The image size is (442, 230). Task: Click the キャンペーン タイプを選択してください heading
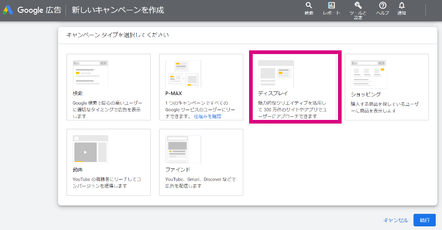(118, 35)
